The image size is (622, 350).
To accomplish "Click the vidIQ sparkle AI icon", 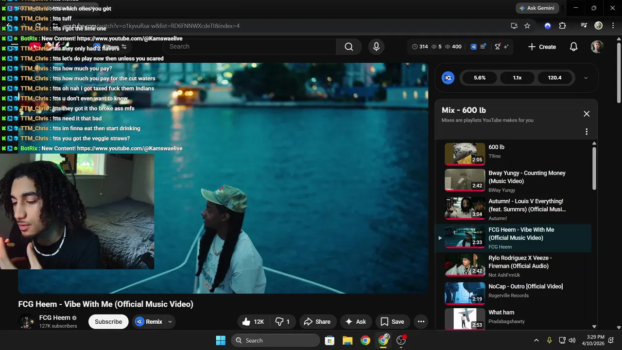I will pos(506,47).
